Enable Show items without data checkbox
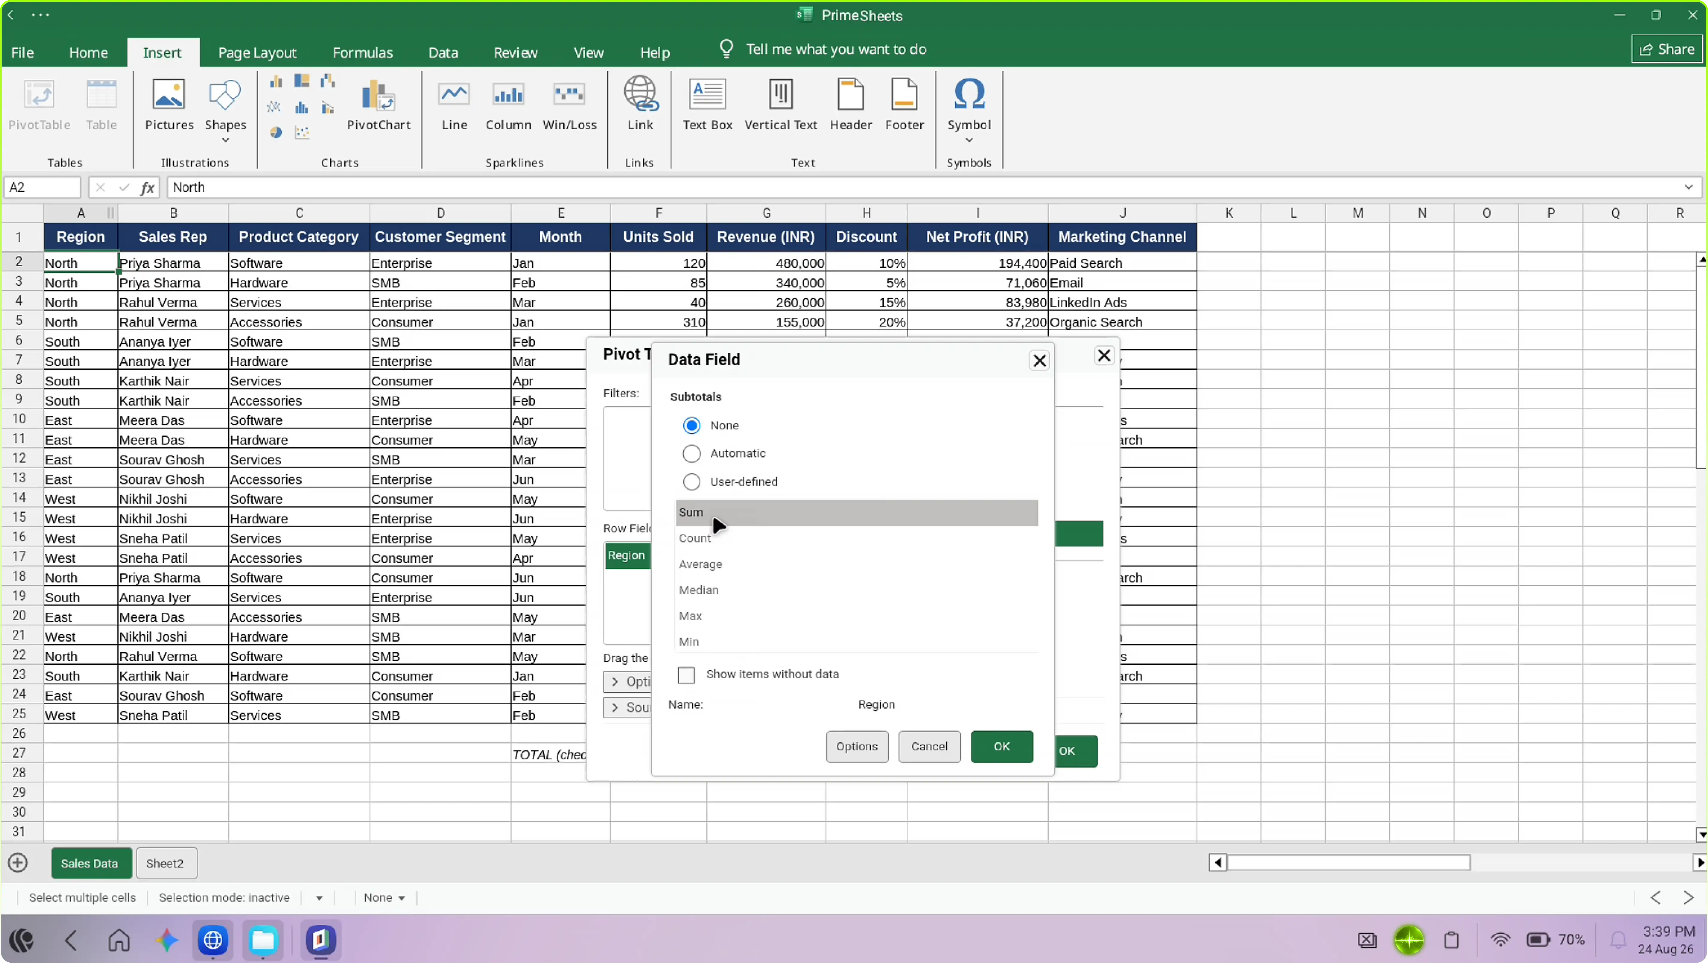 (x=686, y=675)
